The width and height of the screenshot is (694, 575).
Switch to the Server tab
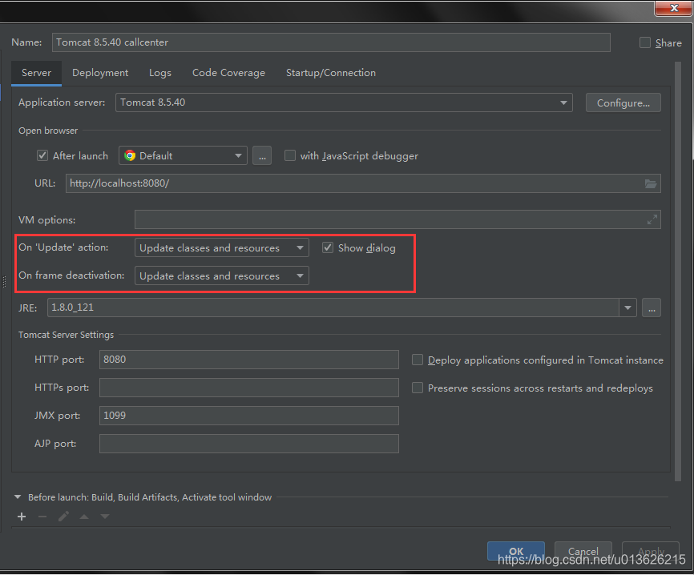point(36,73)
